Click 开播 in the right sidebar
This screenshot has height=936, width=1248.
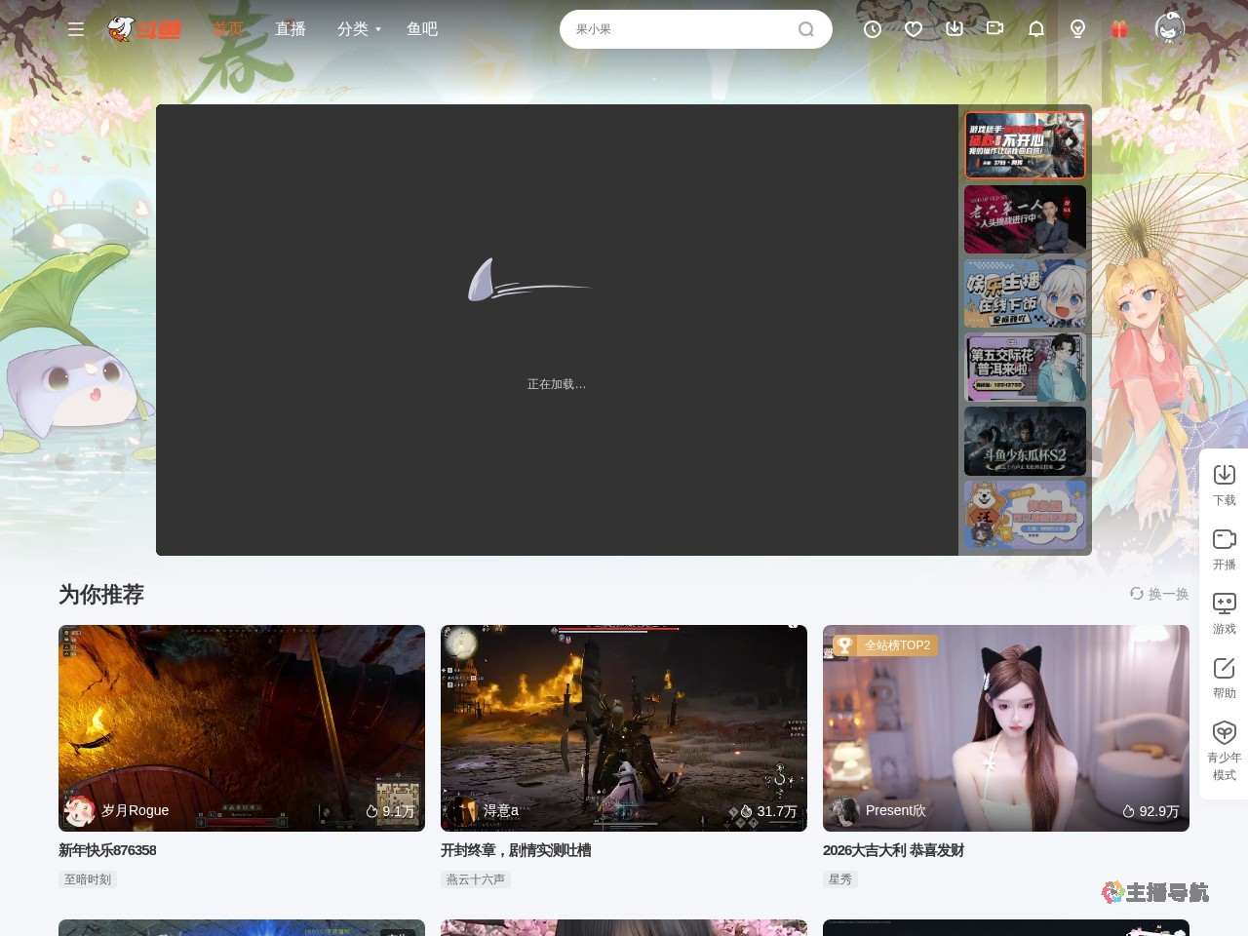tap(1224, 549)
